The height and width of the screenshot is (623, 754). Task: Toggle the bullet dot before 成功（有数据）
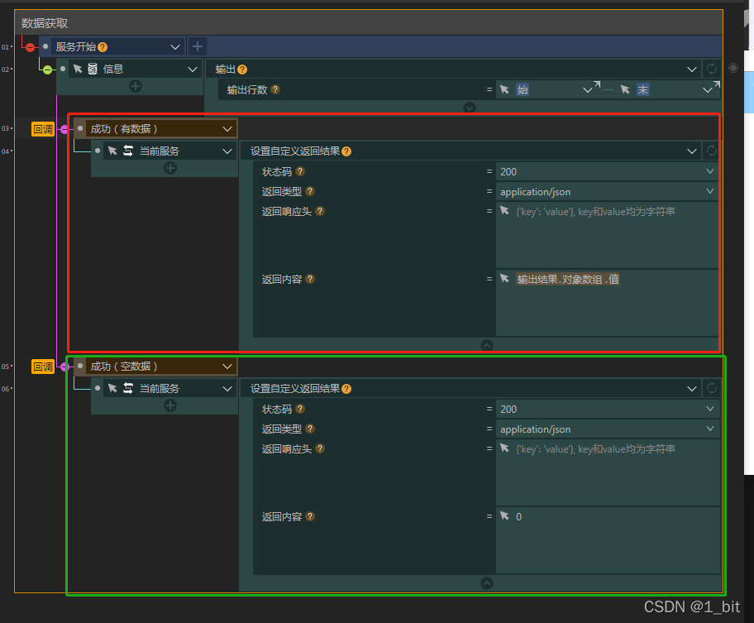80,128
